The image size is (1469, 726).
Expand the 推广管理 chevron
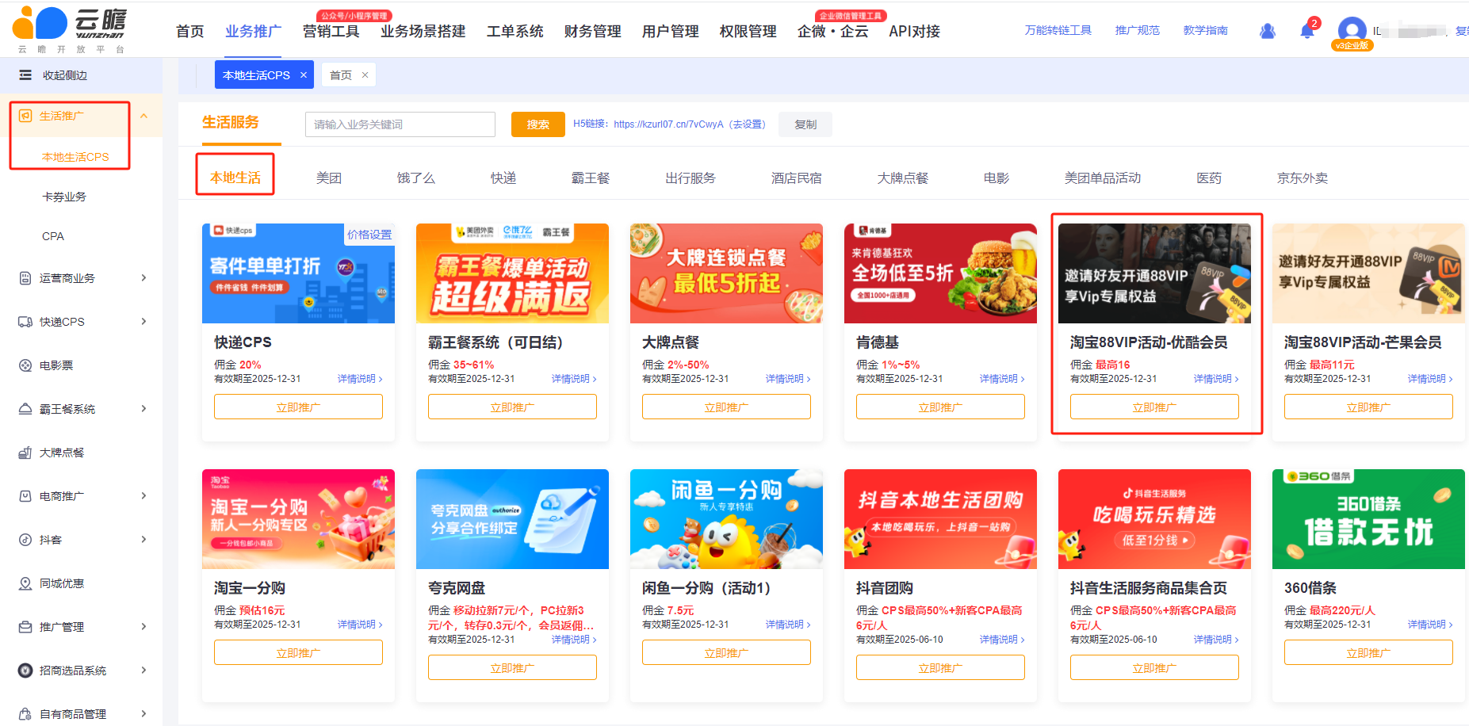point(143,627)
